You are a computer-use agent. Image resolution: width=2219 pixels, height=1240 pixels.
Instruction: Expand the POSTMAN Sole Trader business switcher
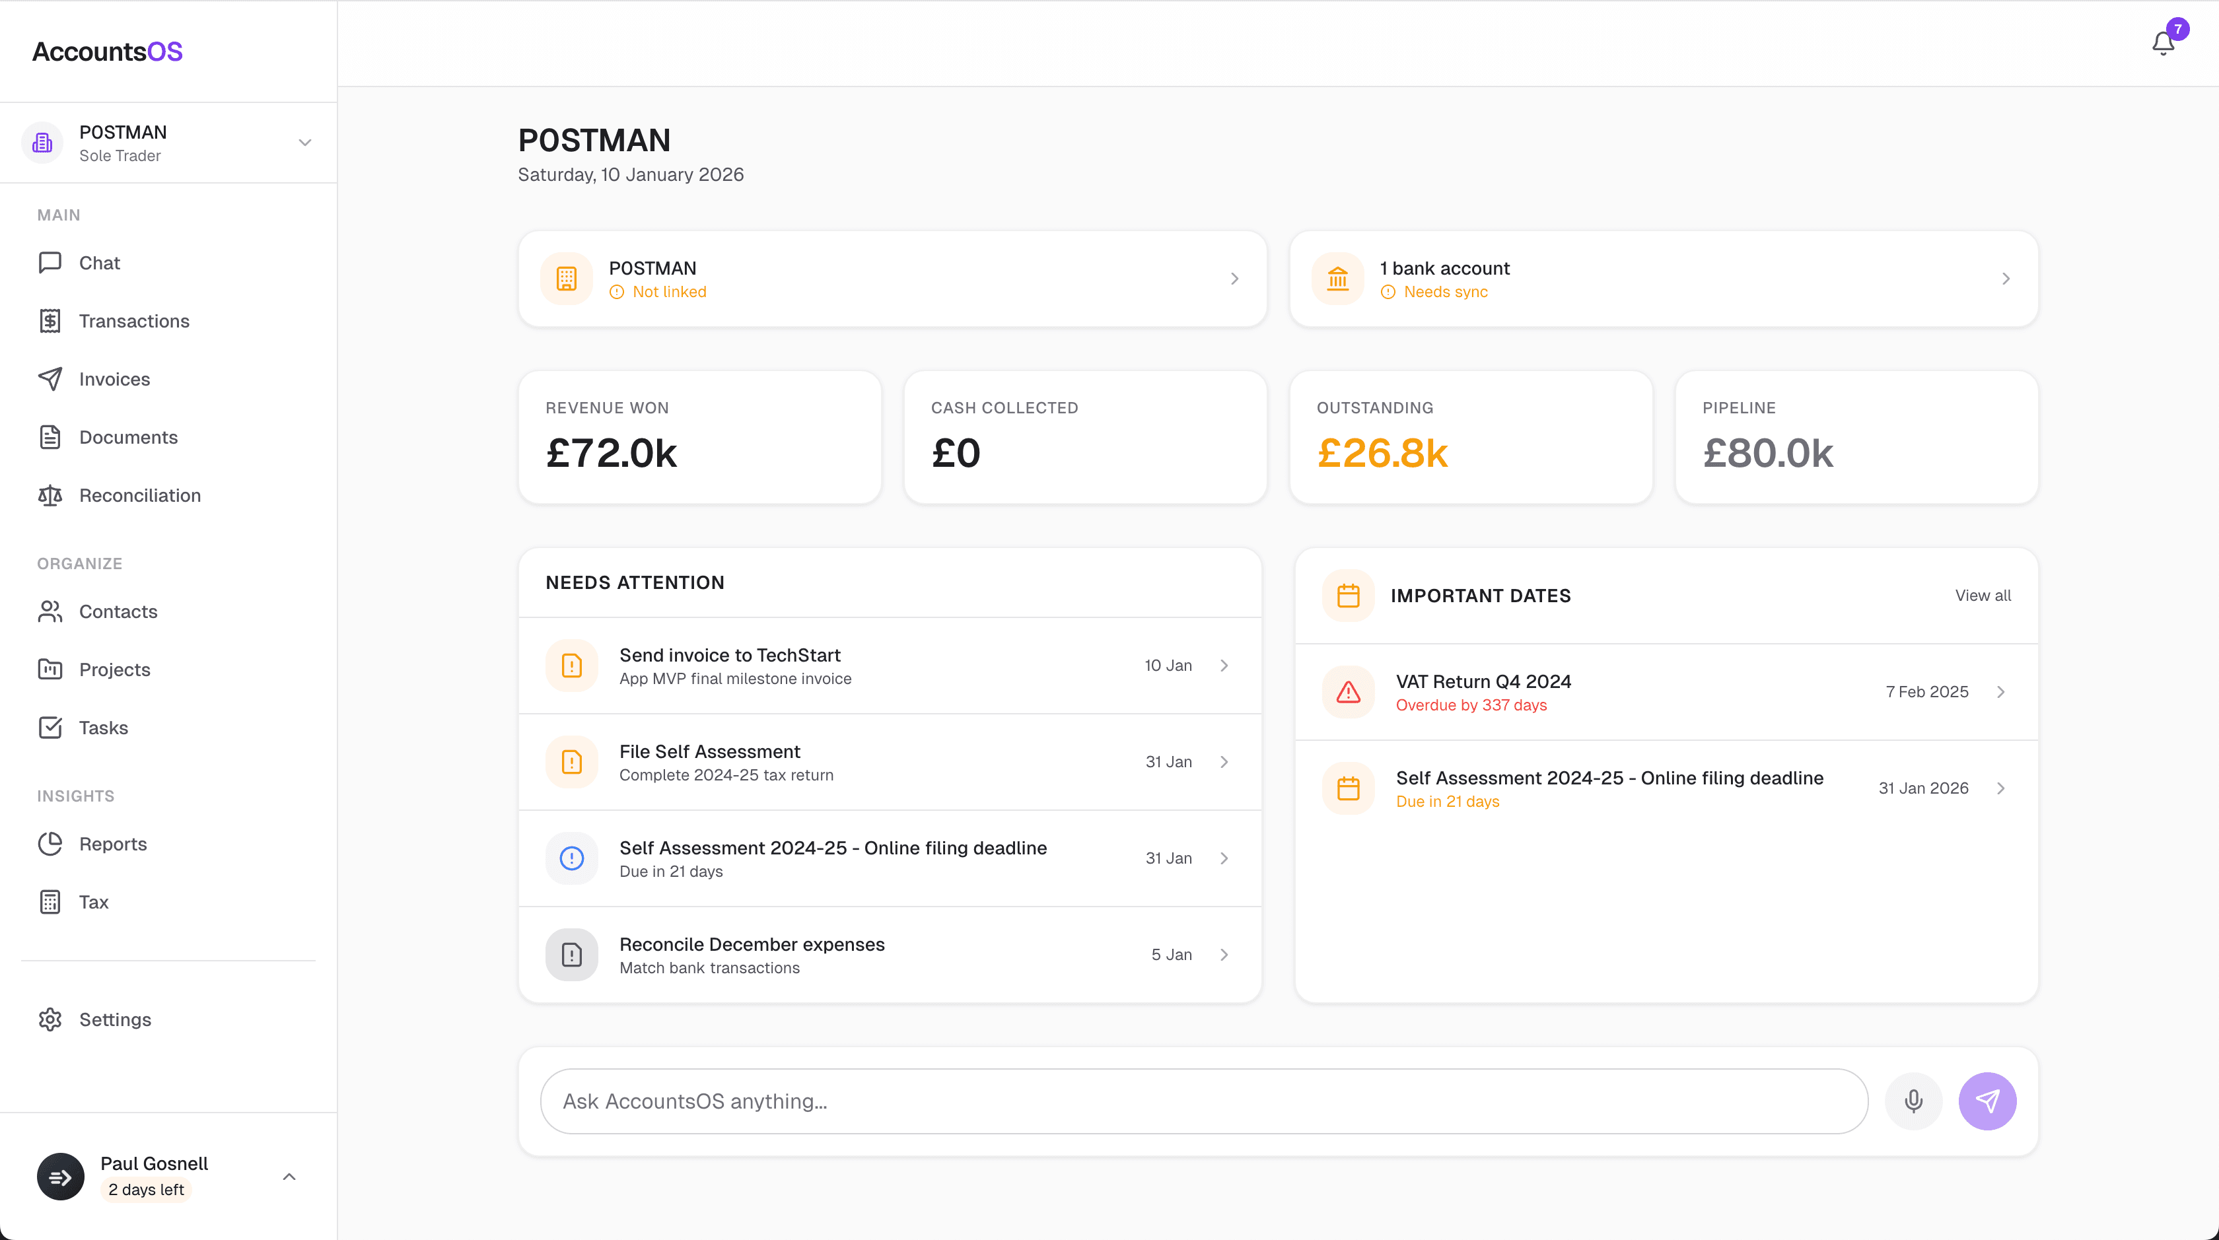(305, 143)
